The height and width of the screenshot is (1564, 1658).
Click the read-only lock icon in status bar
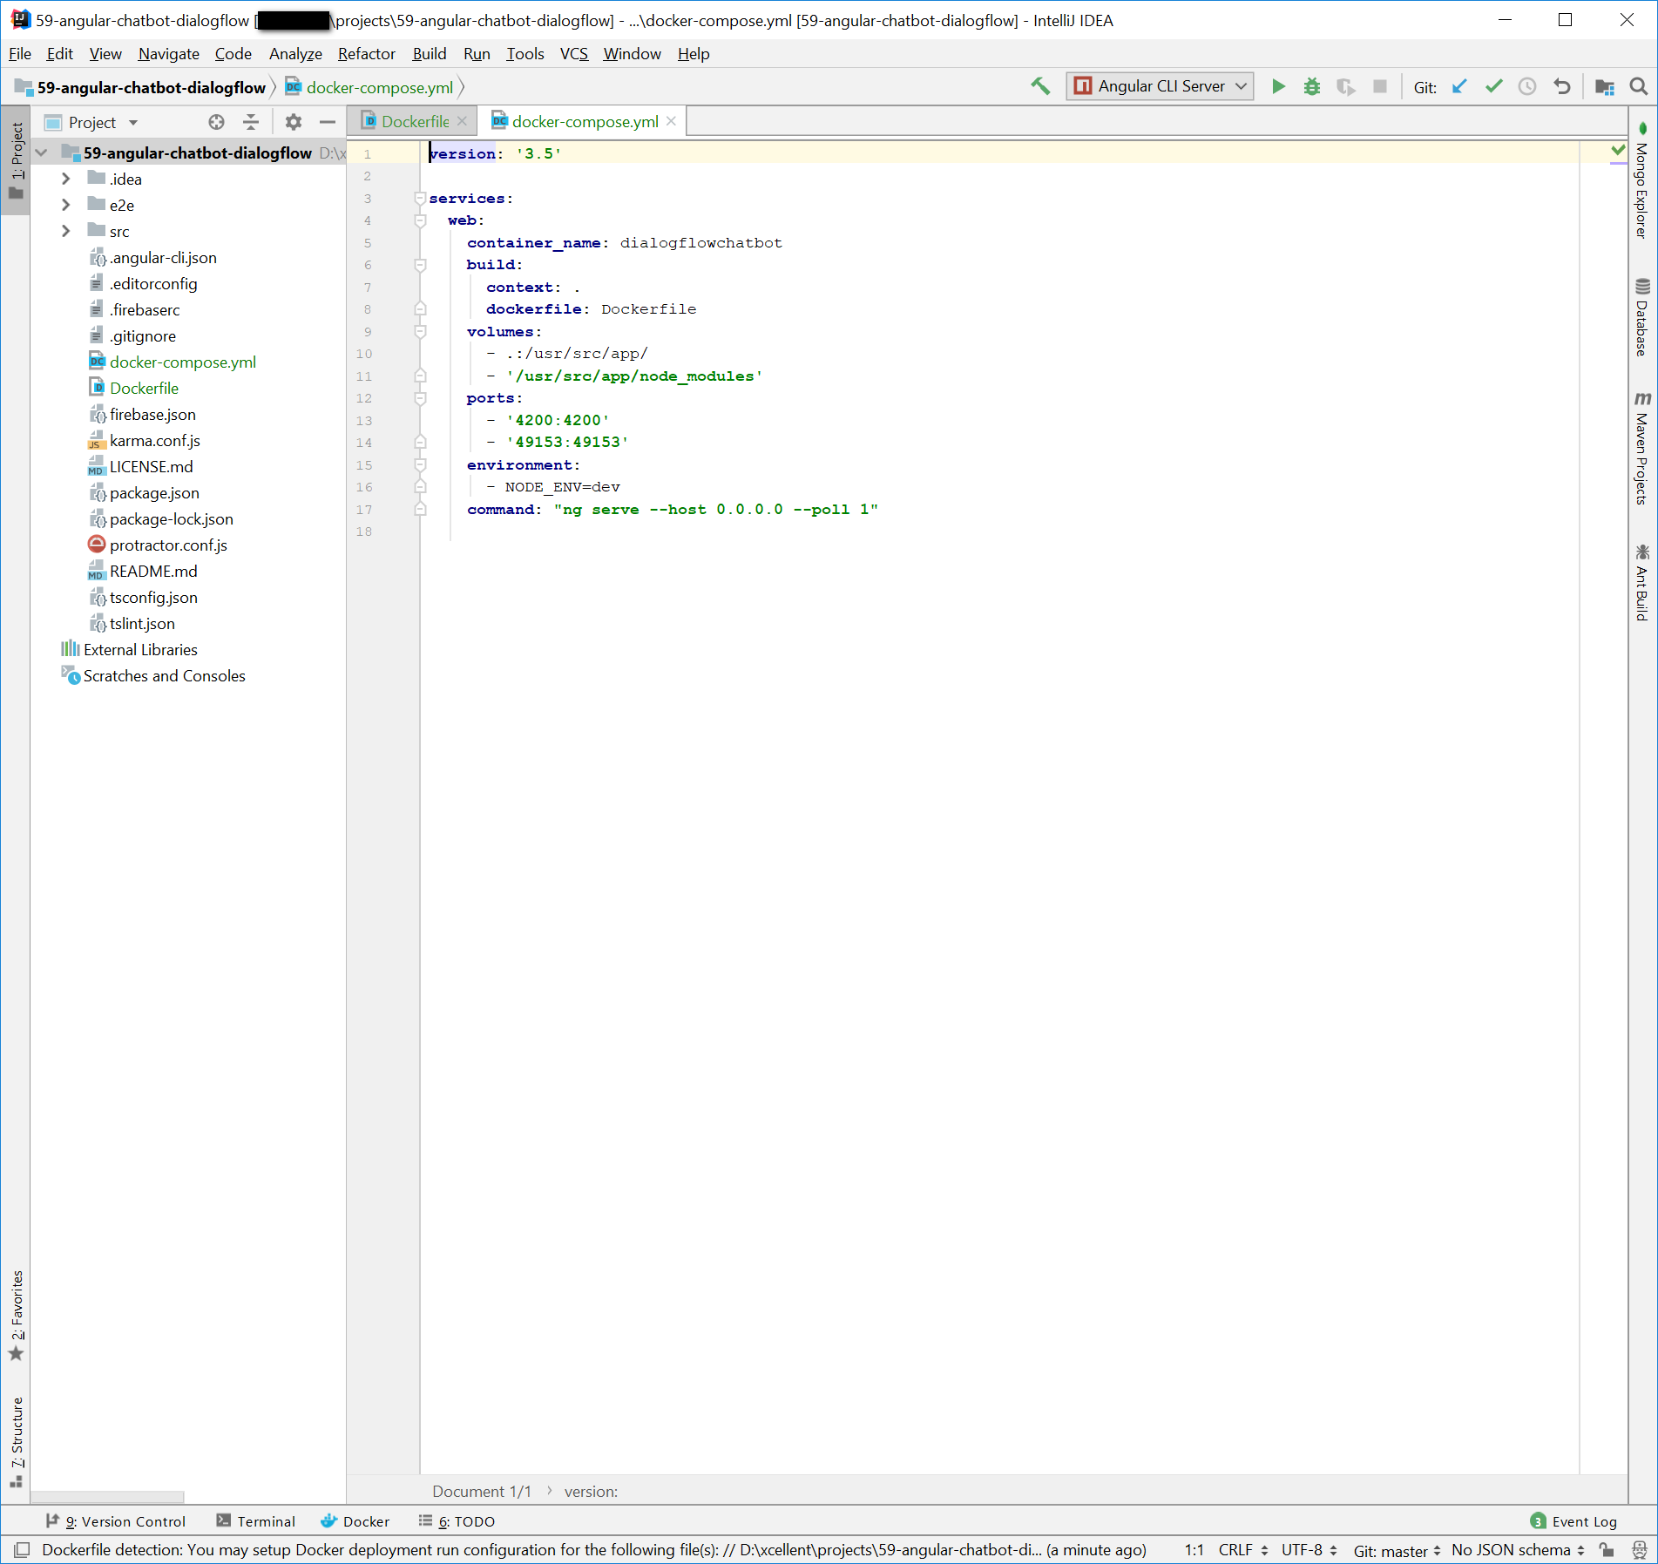1607,1550
